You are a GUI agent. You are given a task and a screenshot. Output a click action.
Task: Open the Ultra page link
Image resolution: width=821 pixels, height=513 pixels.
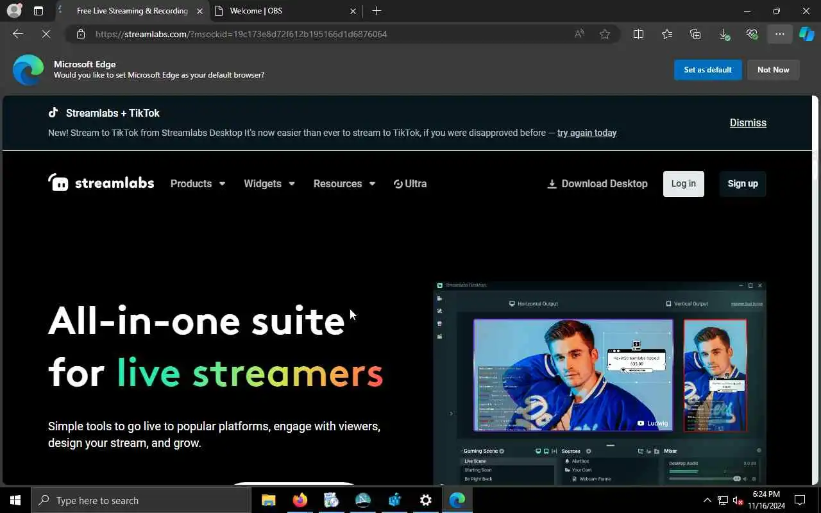coord(410,183)
